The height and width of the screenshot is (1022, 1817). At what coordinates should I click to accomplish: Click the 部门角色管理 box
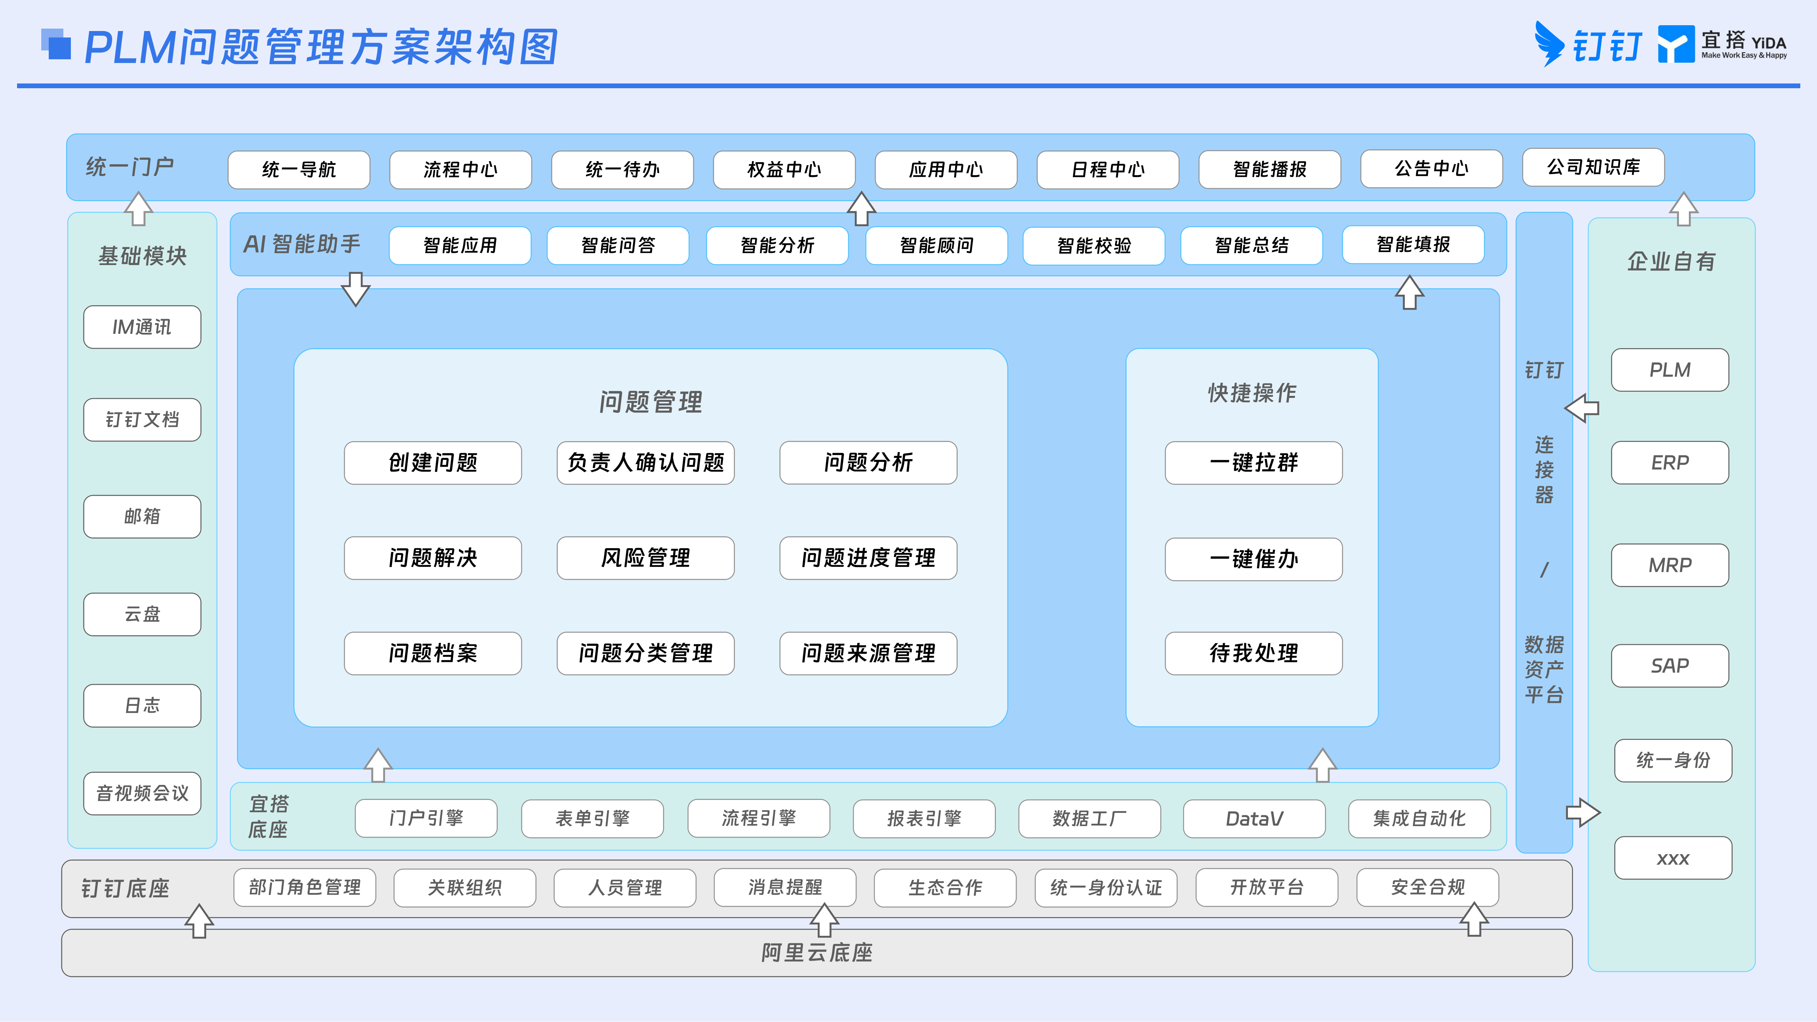(305, 887)
